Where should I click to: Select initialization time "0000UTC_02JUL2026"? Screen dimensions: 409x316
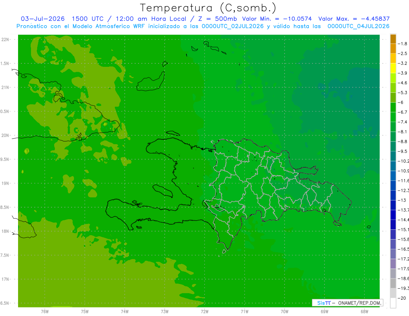pyautogui.click(x=233, y=26)
